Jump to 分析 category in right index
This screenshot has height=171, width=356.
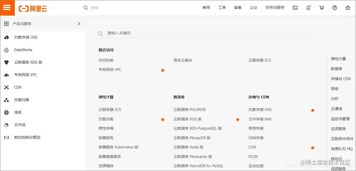[x=335, y=99]
